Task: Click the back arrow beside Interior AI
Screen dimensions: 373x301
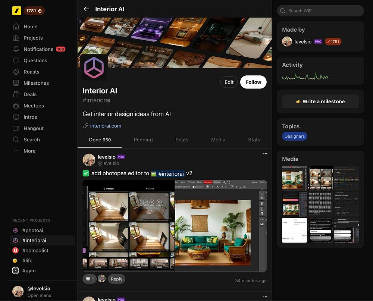Action: 87,9
